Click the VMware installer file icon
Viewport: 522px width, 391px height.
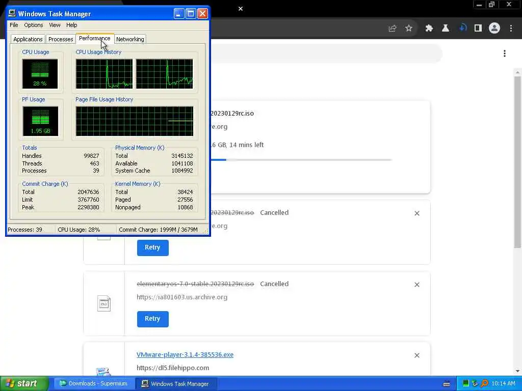103,371
